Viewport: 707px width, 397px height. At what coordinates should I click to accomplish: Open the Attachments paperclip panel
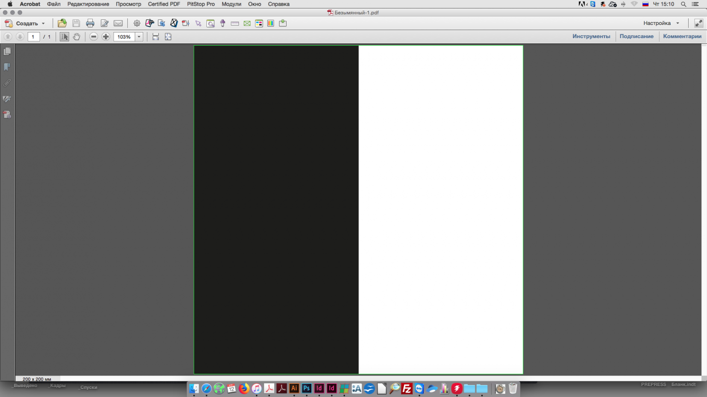click(7, 83)
